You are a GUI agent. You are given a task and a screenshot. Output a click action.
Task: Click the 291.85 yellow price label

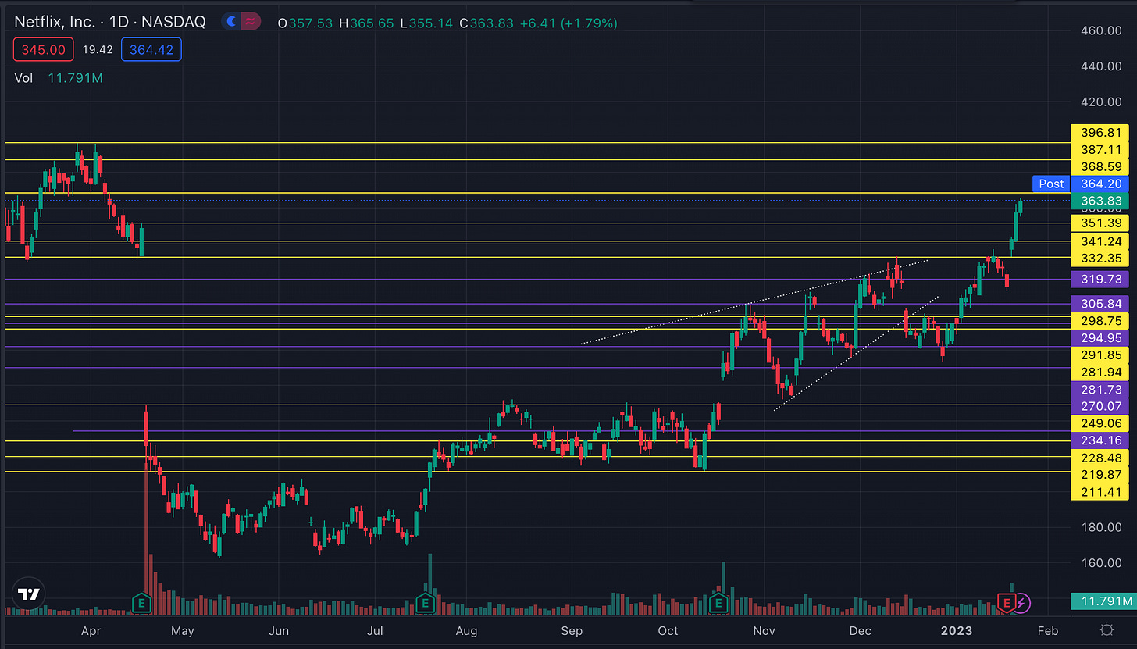tap(1101, 355)
